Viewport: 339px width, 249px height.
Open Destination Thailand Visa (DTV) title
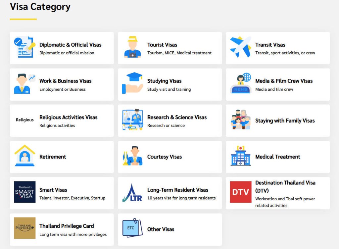click(285, 186)
